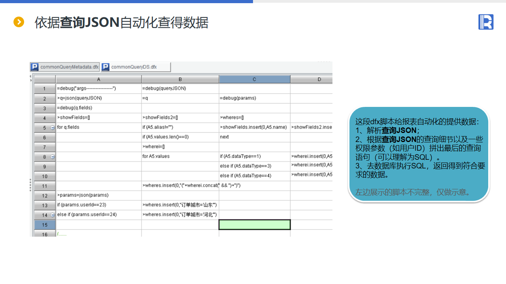The image size is (506, 284).
Task: Select cell with >showFields.insert(0,A5.name)
Action: pyautogui.click(x=255, y=127)
